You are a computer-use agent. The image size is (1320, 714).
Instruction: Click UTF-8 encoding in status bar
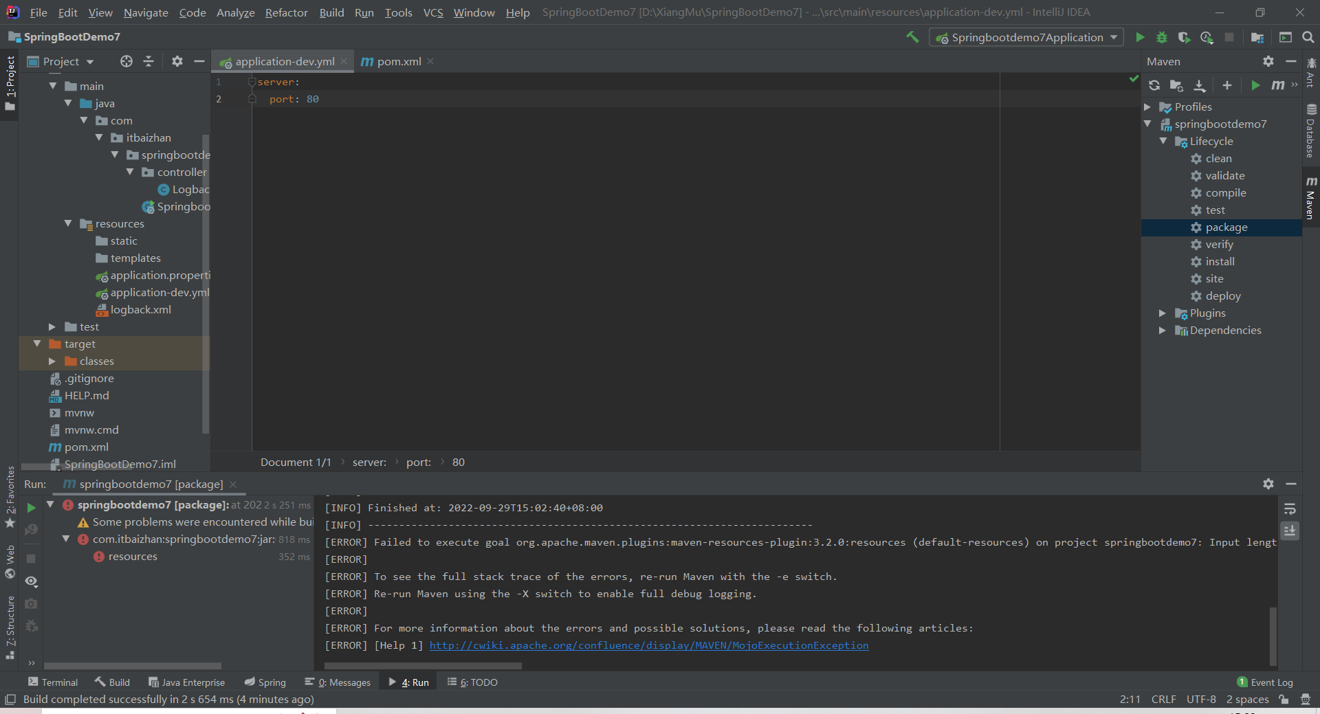click(x=1201, y=700)
